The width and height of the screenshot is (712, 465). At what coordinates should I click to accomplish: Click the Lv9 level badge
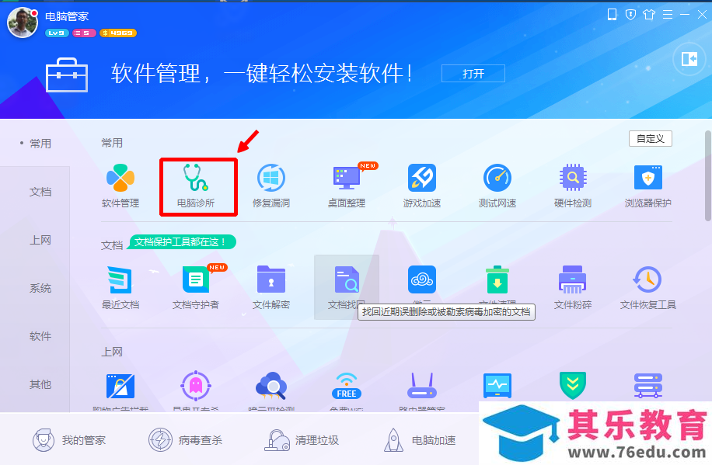coord(57,33)
